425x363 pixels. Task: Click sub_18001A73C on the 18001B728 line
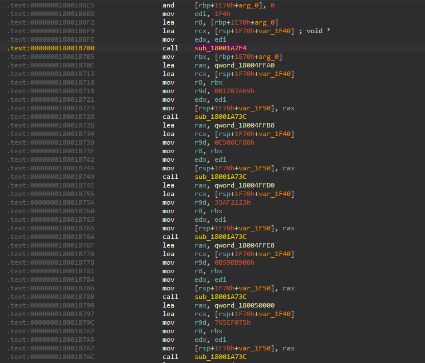point(220,117)
